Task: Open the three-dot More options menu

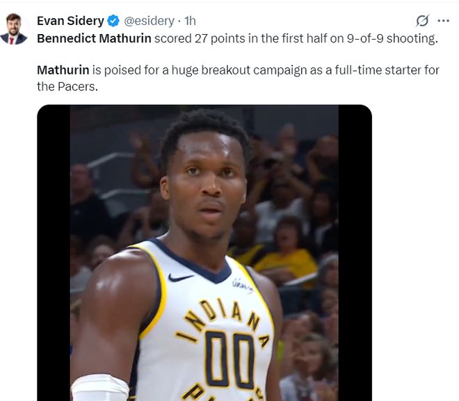Action: pyautogui.click(x=443, y=21)
